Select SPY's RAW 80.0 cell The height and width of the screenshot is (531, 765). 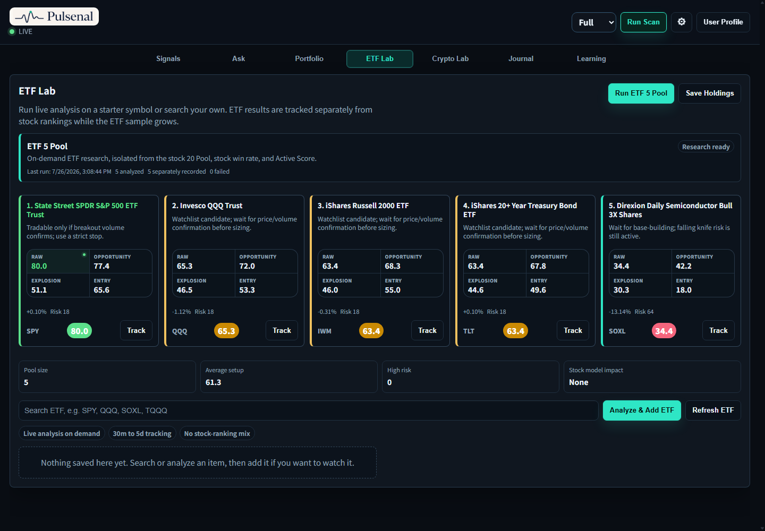pyautogui.click(x=58, y=261)
